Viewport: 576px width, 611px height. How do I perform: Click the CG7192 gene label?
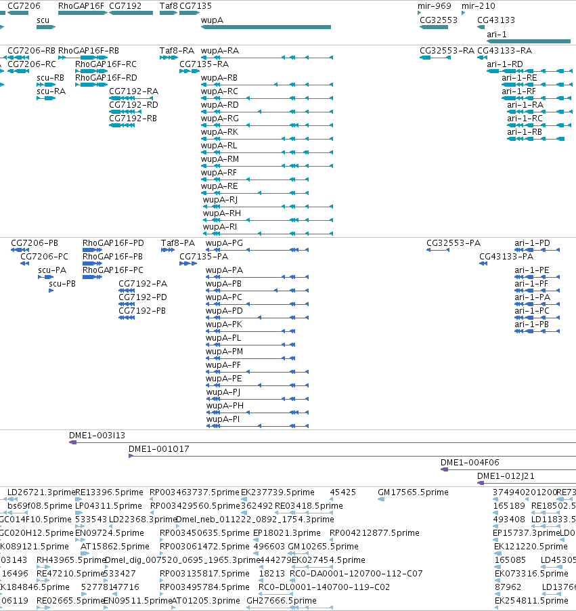(x=125, y=6)
